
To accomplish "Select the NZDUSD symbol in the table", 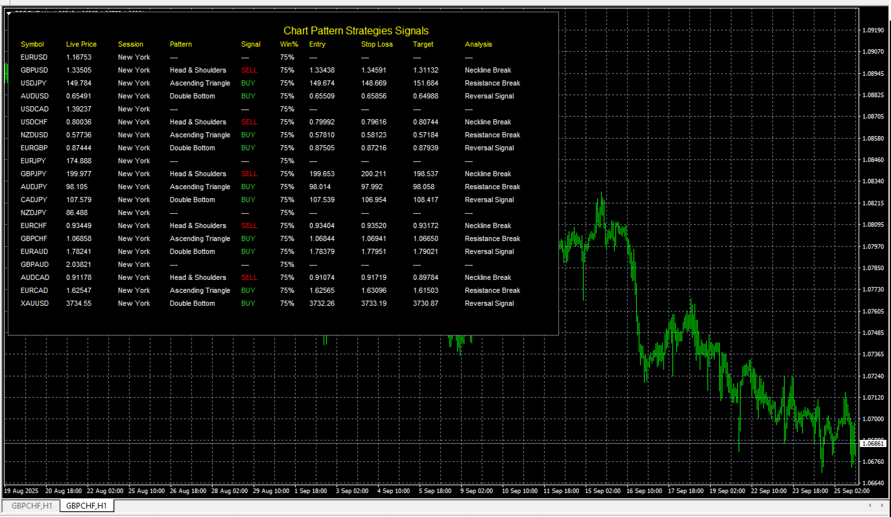I will [35, 135].
